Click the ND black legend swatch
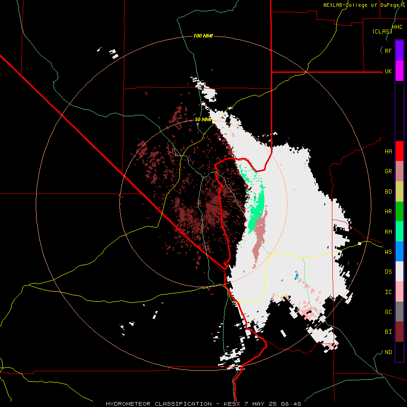407x407 pixels. (x=399, y=352)
